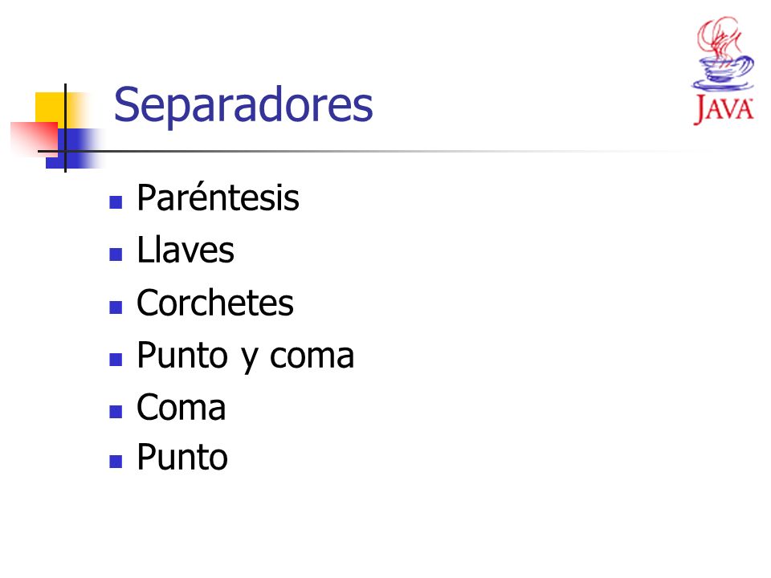This screenshot has height=578, width=771.
Task: Click the red JAVA wordmark under the cup
Action: pos(724,109)
